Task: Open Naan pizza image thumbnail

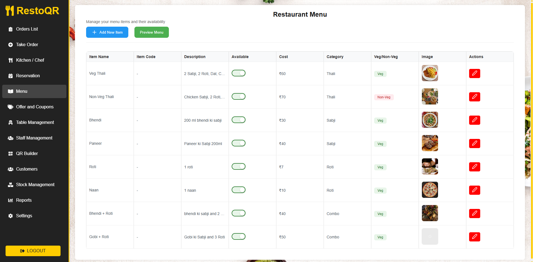Action: point(430,190)
